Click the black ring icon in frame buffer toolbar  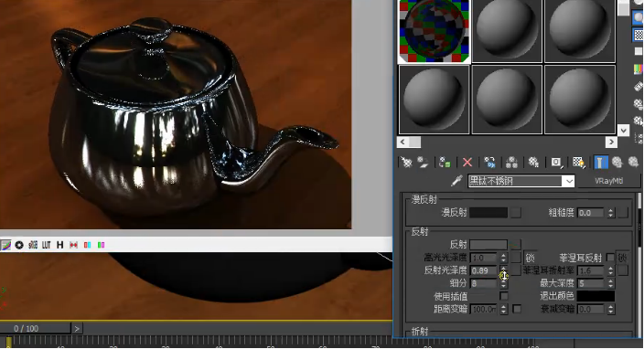(x=19, y=245)
